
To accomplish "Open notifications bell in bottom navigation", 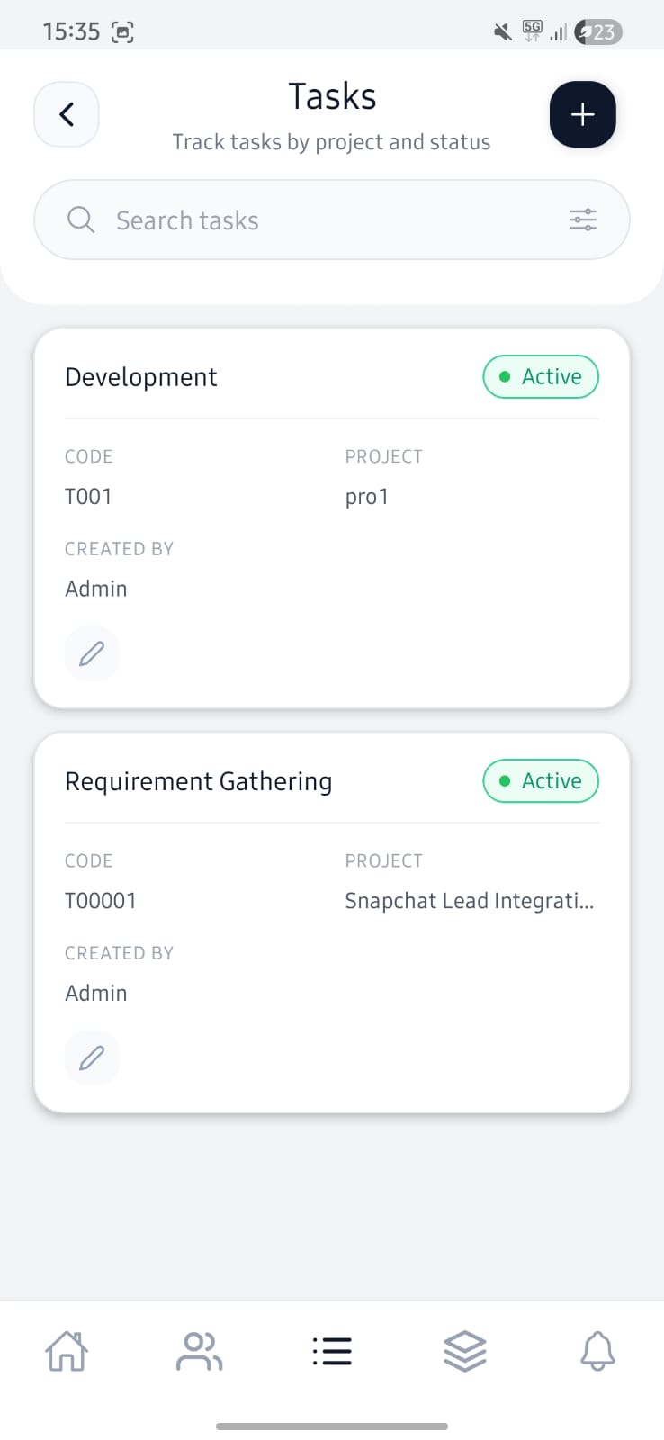I will [x=597, y=1351].
